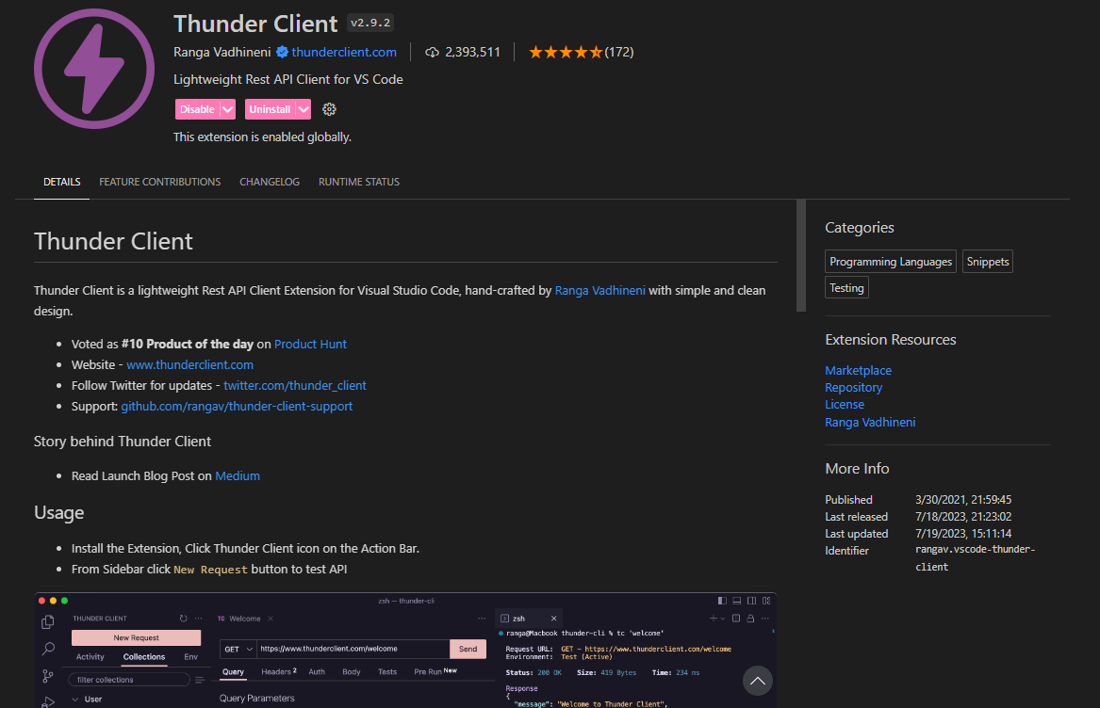Image resolution: width=1100 pixels, height=708 pixels.
Task: Click the purple Thunder Client lightning logo
Action: point(94,69)
